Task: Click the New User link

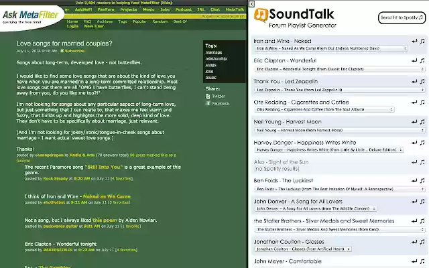Action: (94, 26)
